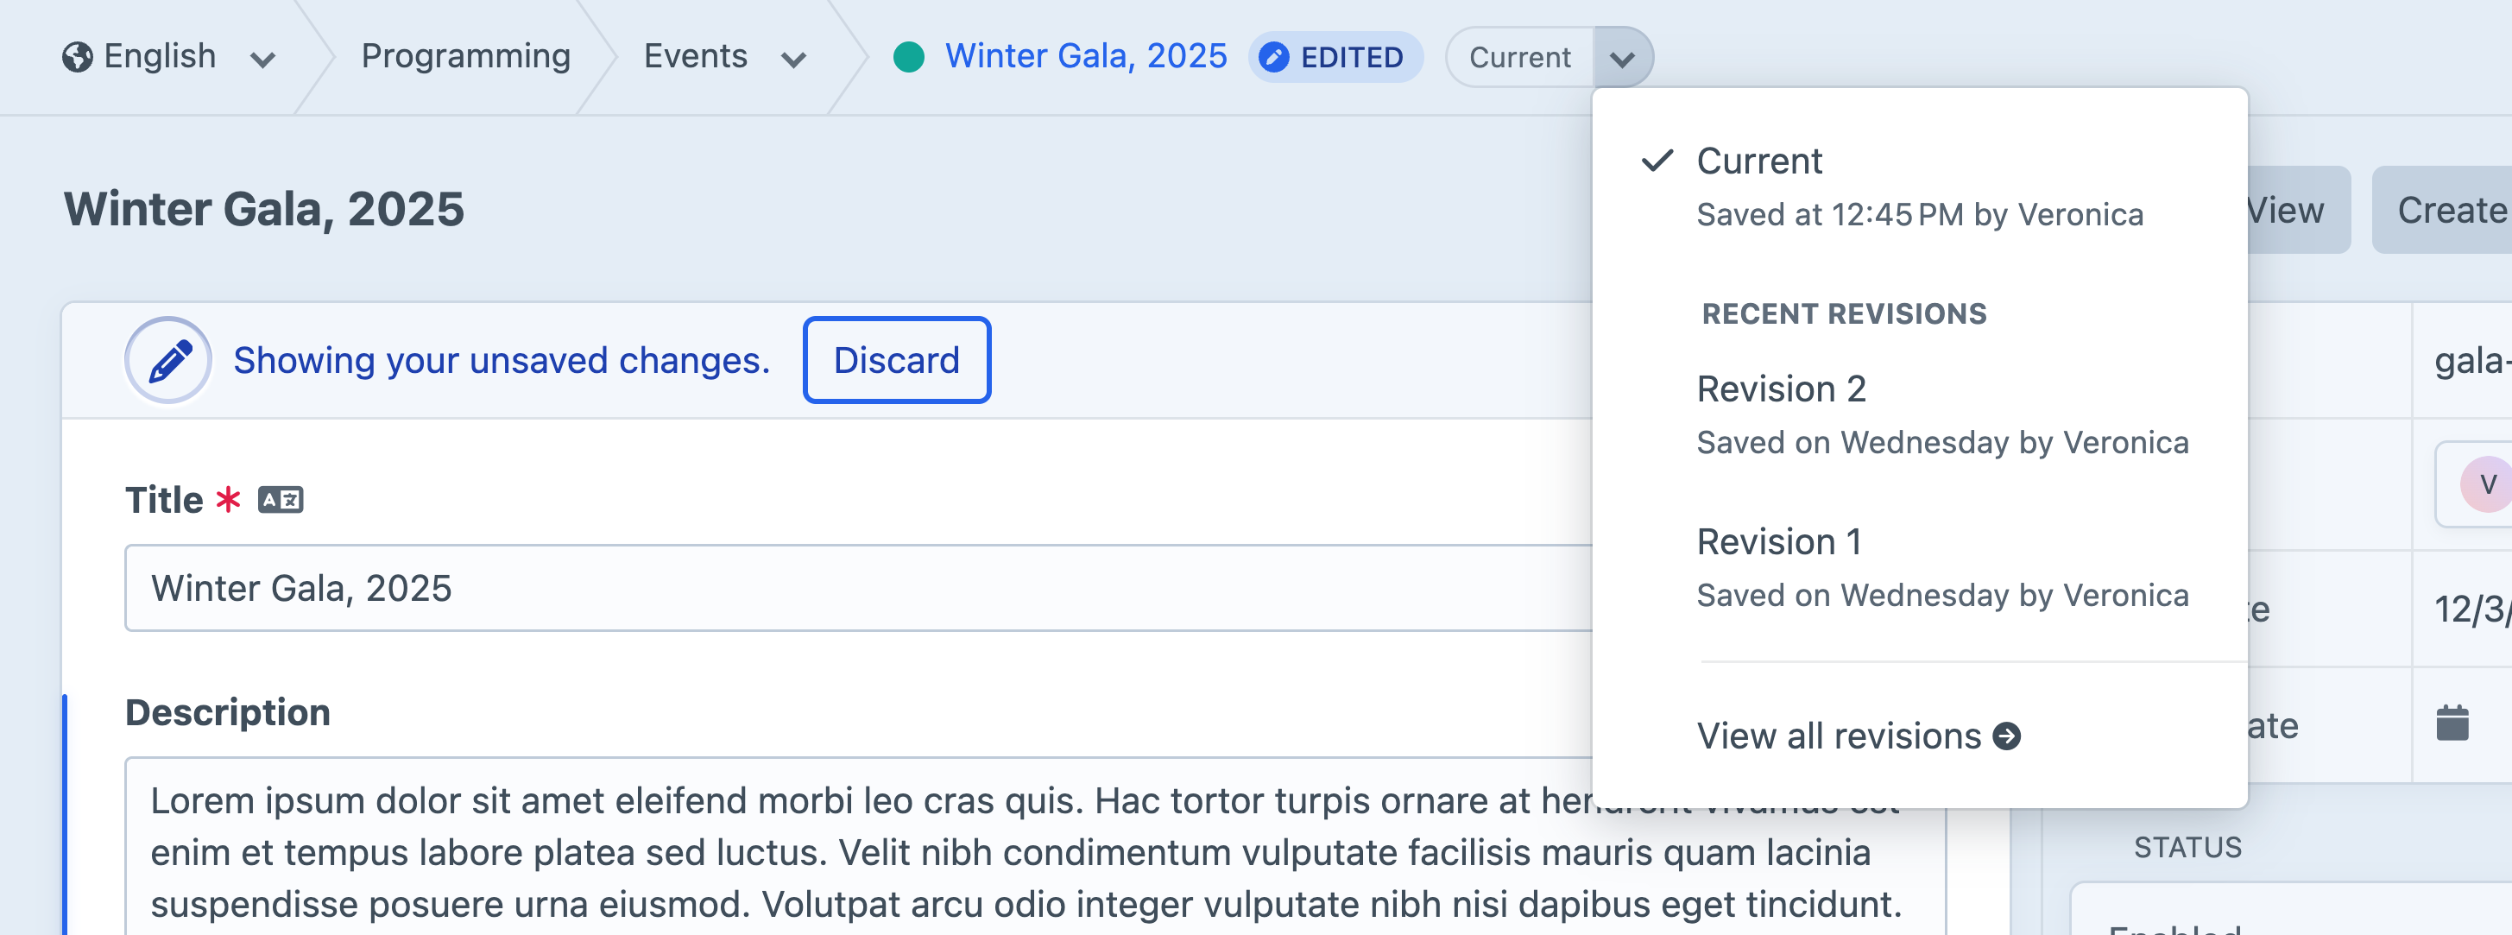
Task: Click the pencil icon next to unsaved changes message
Action: click(x=167, y=359)
